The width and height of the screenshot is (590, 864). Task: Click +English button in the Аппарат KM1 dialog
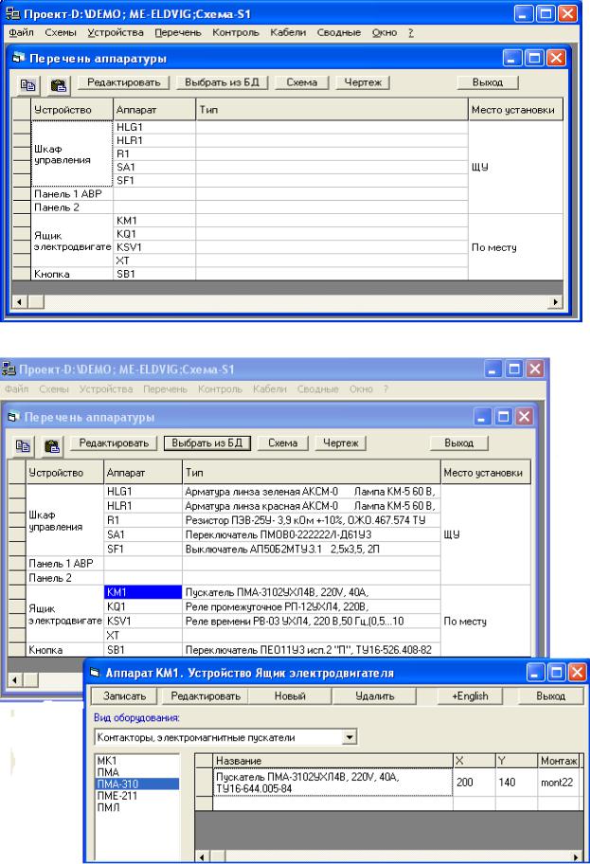pos(470,696)
